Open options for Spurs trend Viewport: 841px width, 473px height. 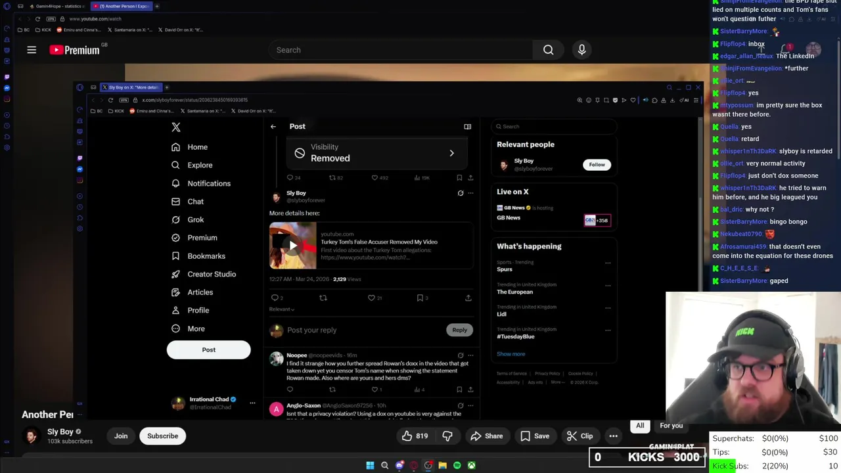[608, 263]
